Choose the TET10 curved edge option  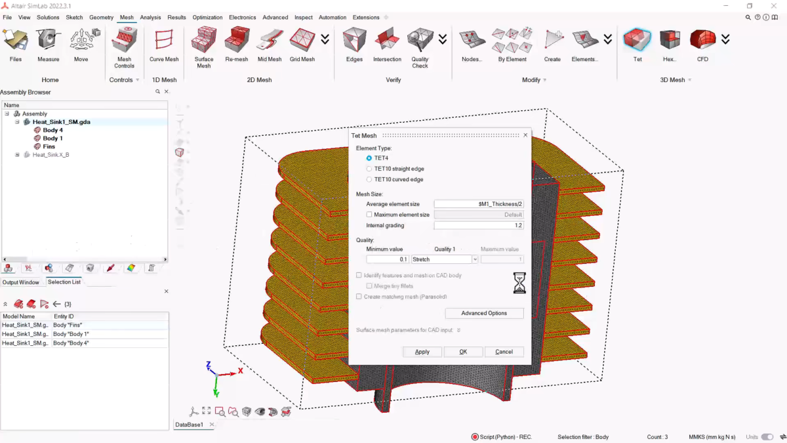click(x=369, y=179)
